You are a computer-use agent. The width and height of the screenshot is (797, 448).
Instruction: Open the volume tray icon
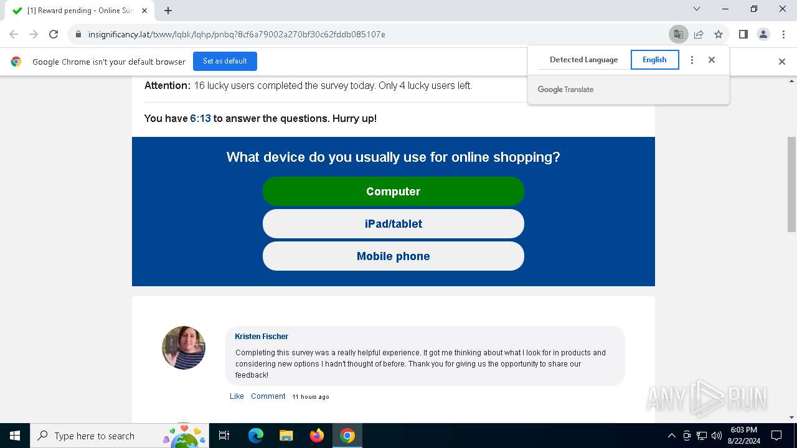[717, 436]
